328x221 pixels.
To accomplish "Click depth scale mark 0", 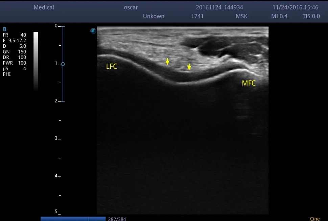I will 56,26.
